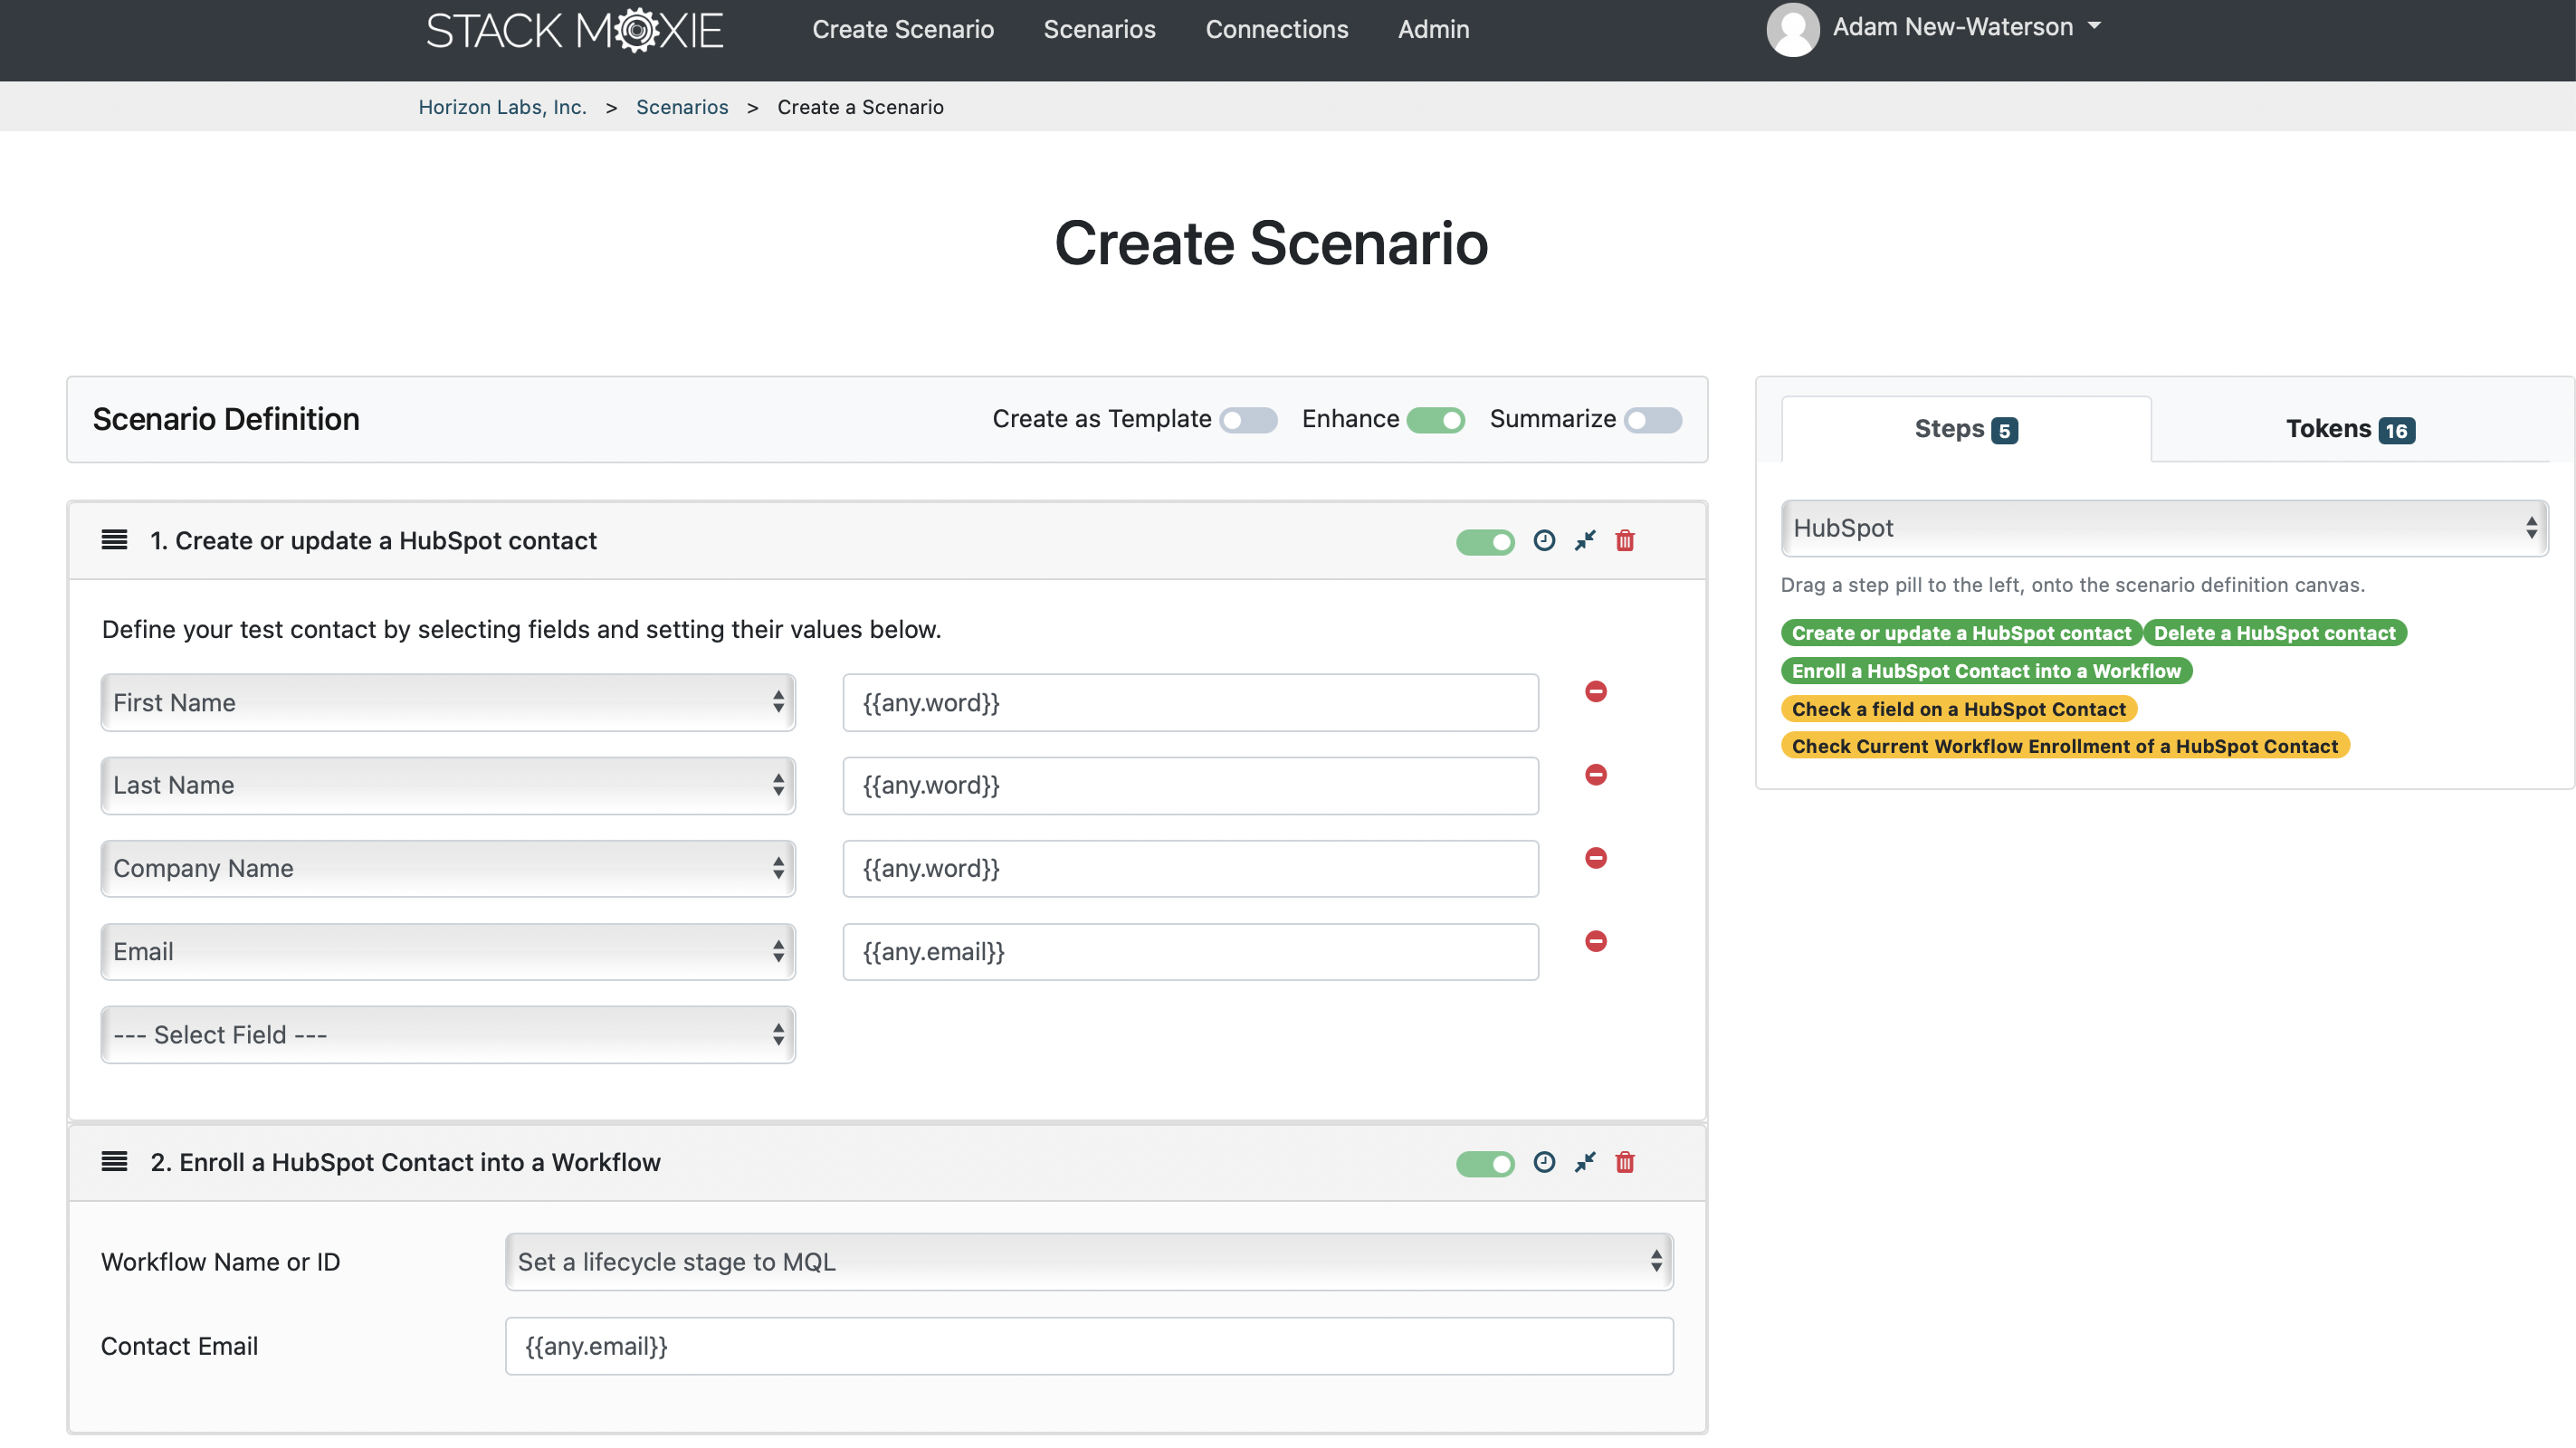The width and height of the screenshot is (2576, 1448).
Task: Switch to the Tokens tab
Action: point(2350,428)
